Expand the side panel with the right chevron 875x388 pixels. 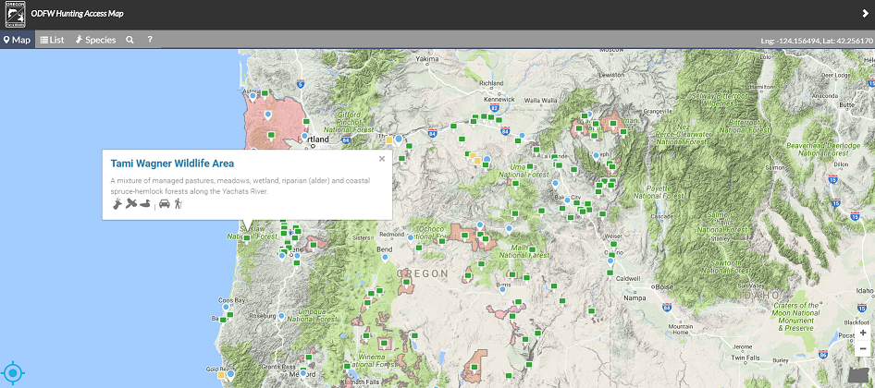pos(866,14)
